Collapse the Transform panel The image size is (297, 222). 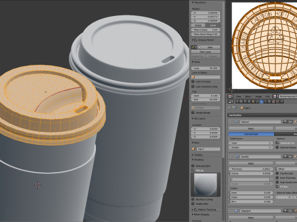click(192, 2)
